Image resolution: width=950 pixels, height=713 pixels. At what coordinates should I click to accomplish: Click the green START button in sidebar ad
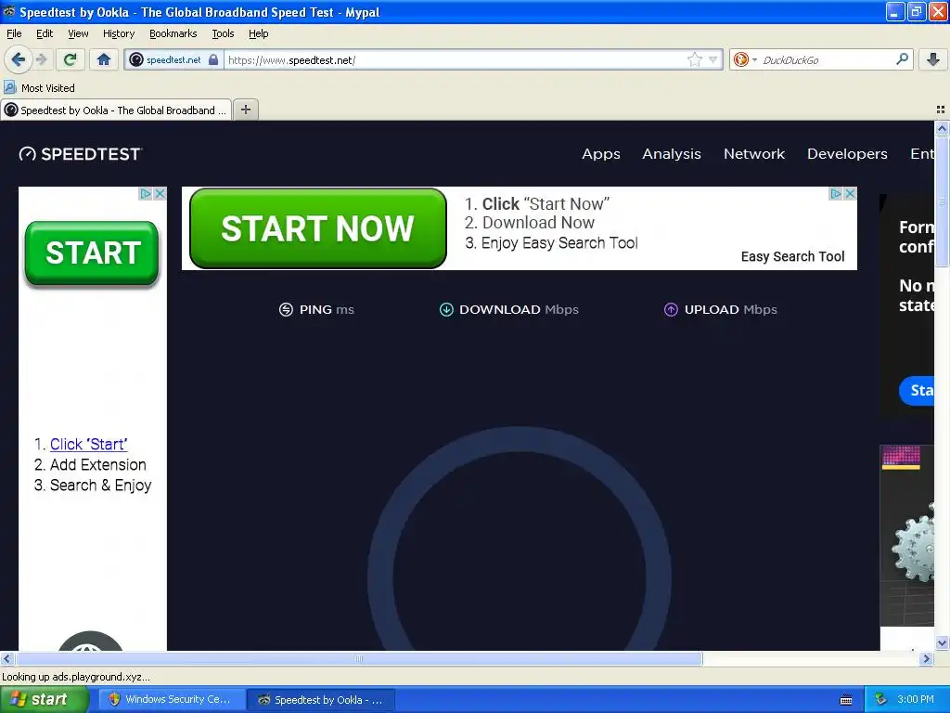pos(92,253)
